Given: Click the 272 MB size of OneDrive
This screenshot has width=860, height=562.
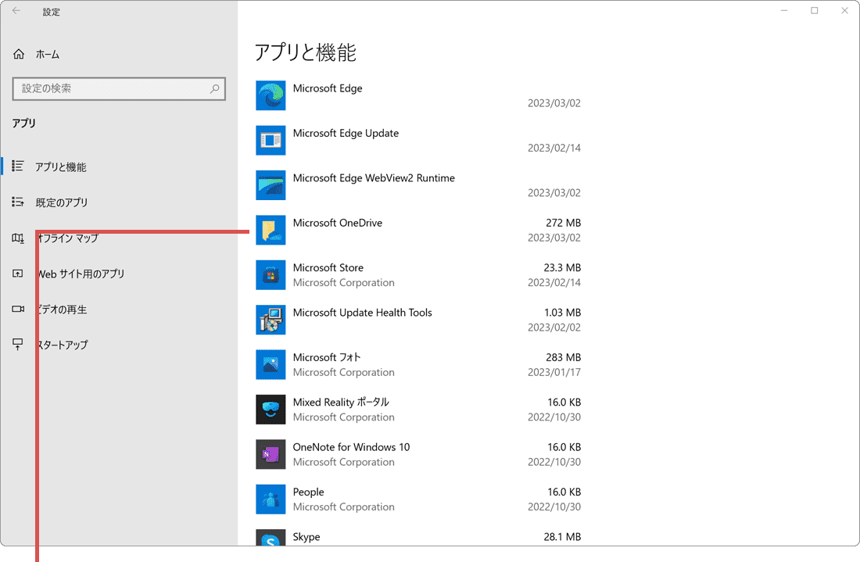Looking at the screenshot, I should point(563,223).
